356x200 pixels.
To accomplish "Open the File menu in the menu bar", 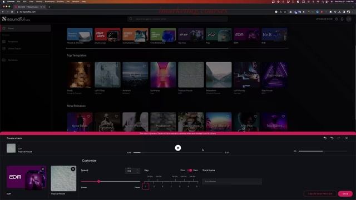I will (x=18, y=2).
